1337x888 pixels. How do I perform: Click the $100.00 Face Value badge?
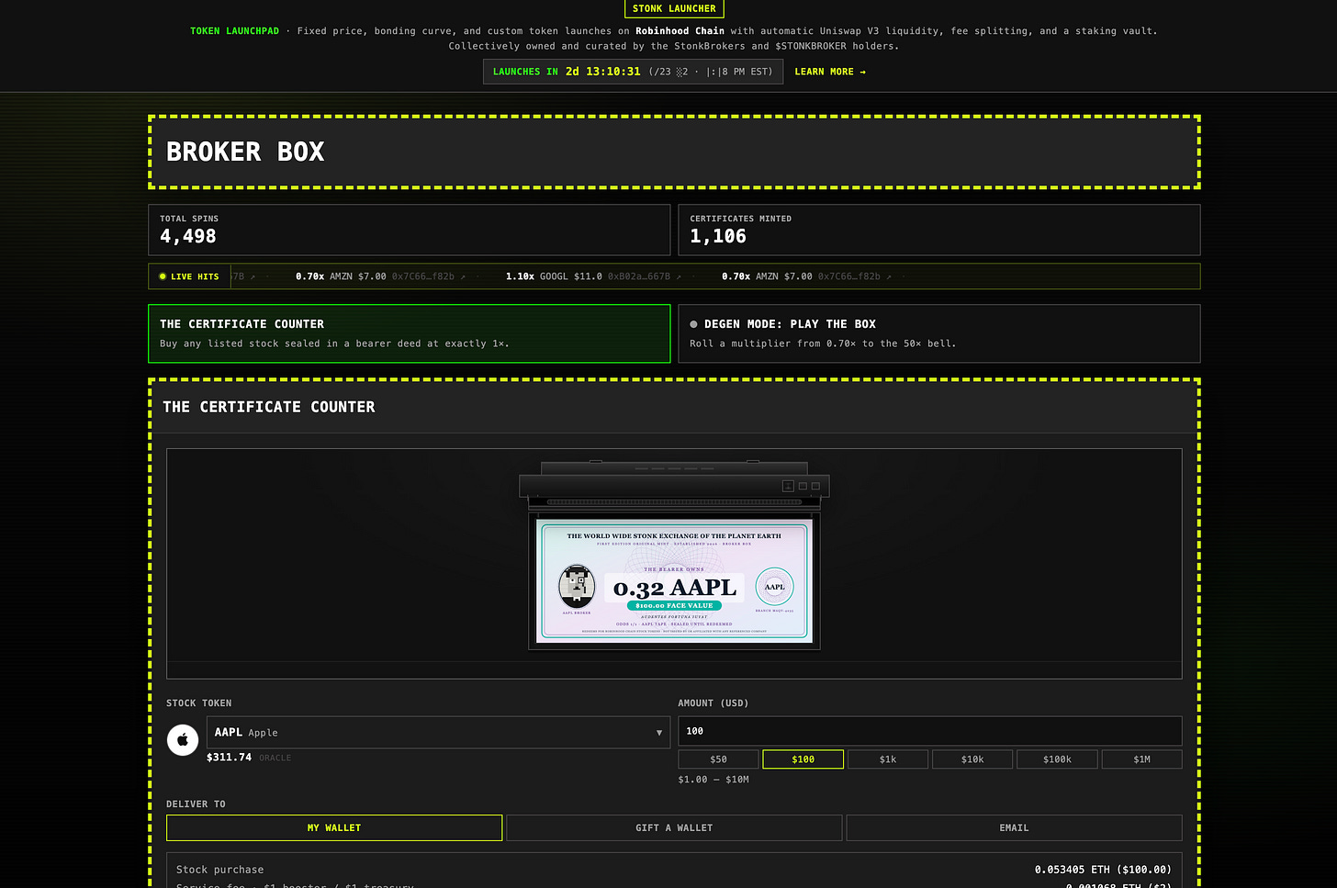674,606
